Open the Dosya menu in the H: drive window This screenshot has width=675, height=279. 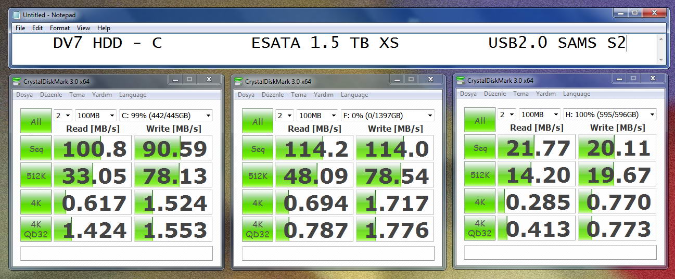(468, 94)
